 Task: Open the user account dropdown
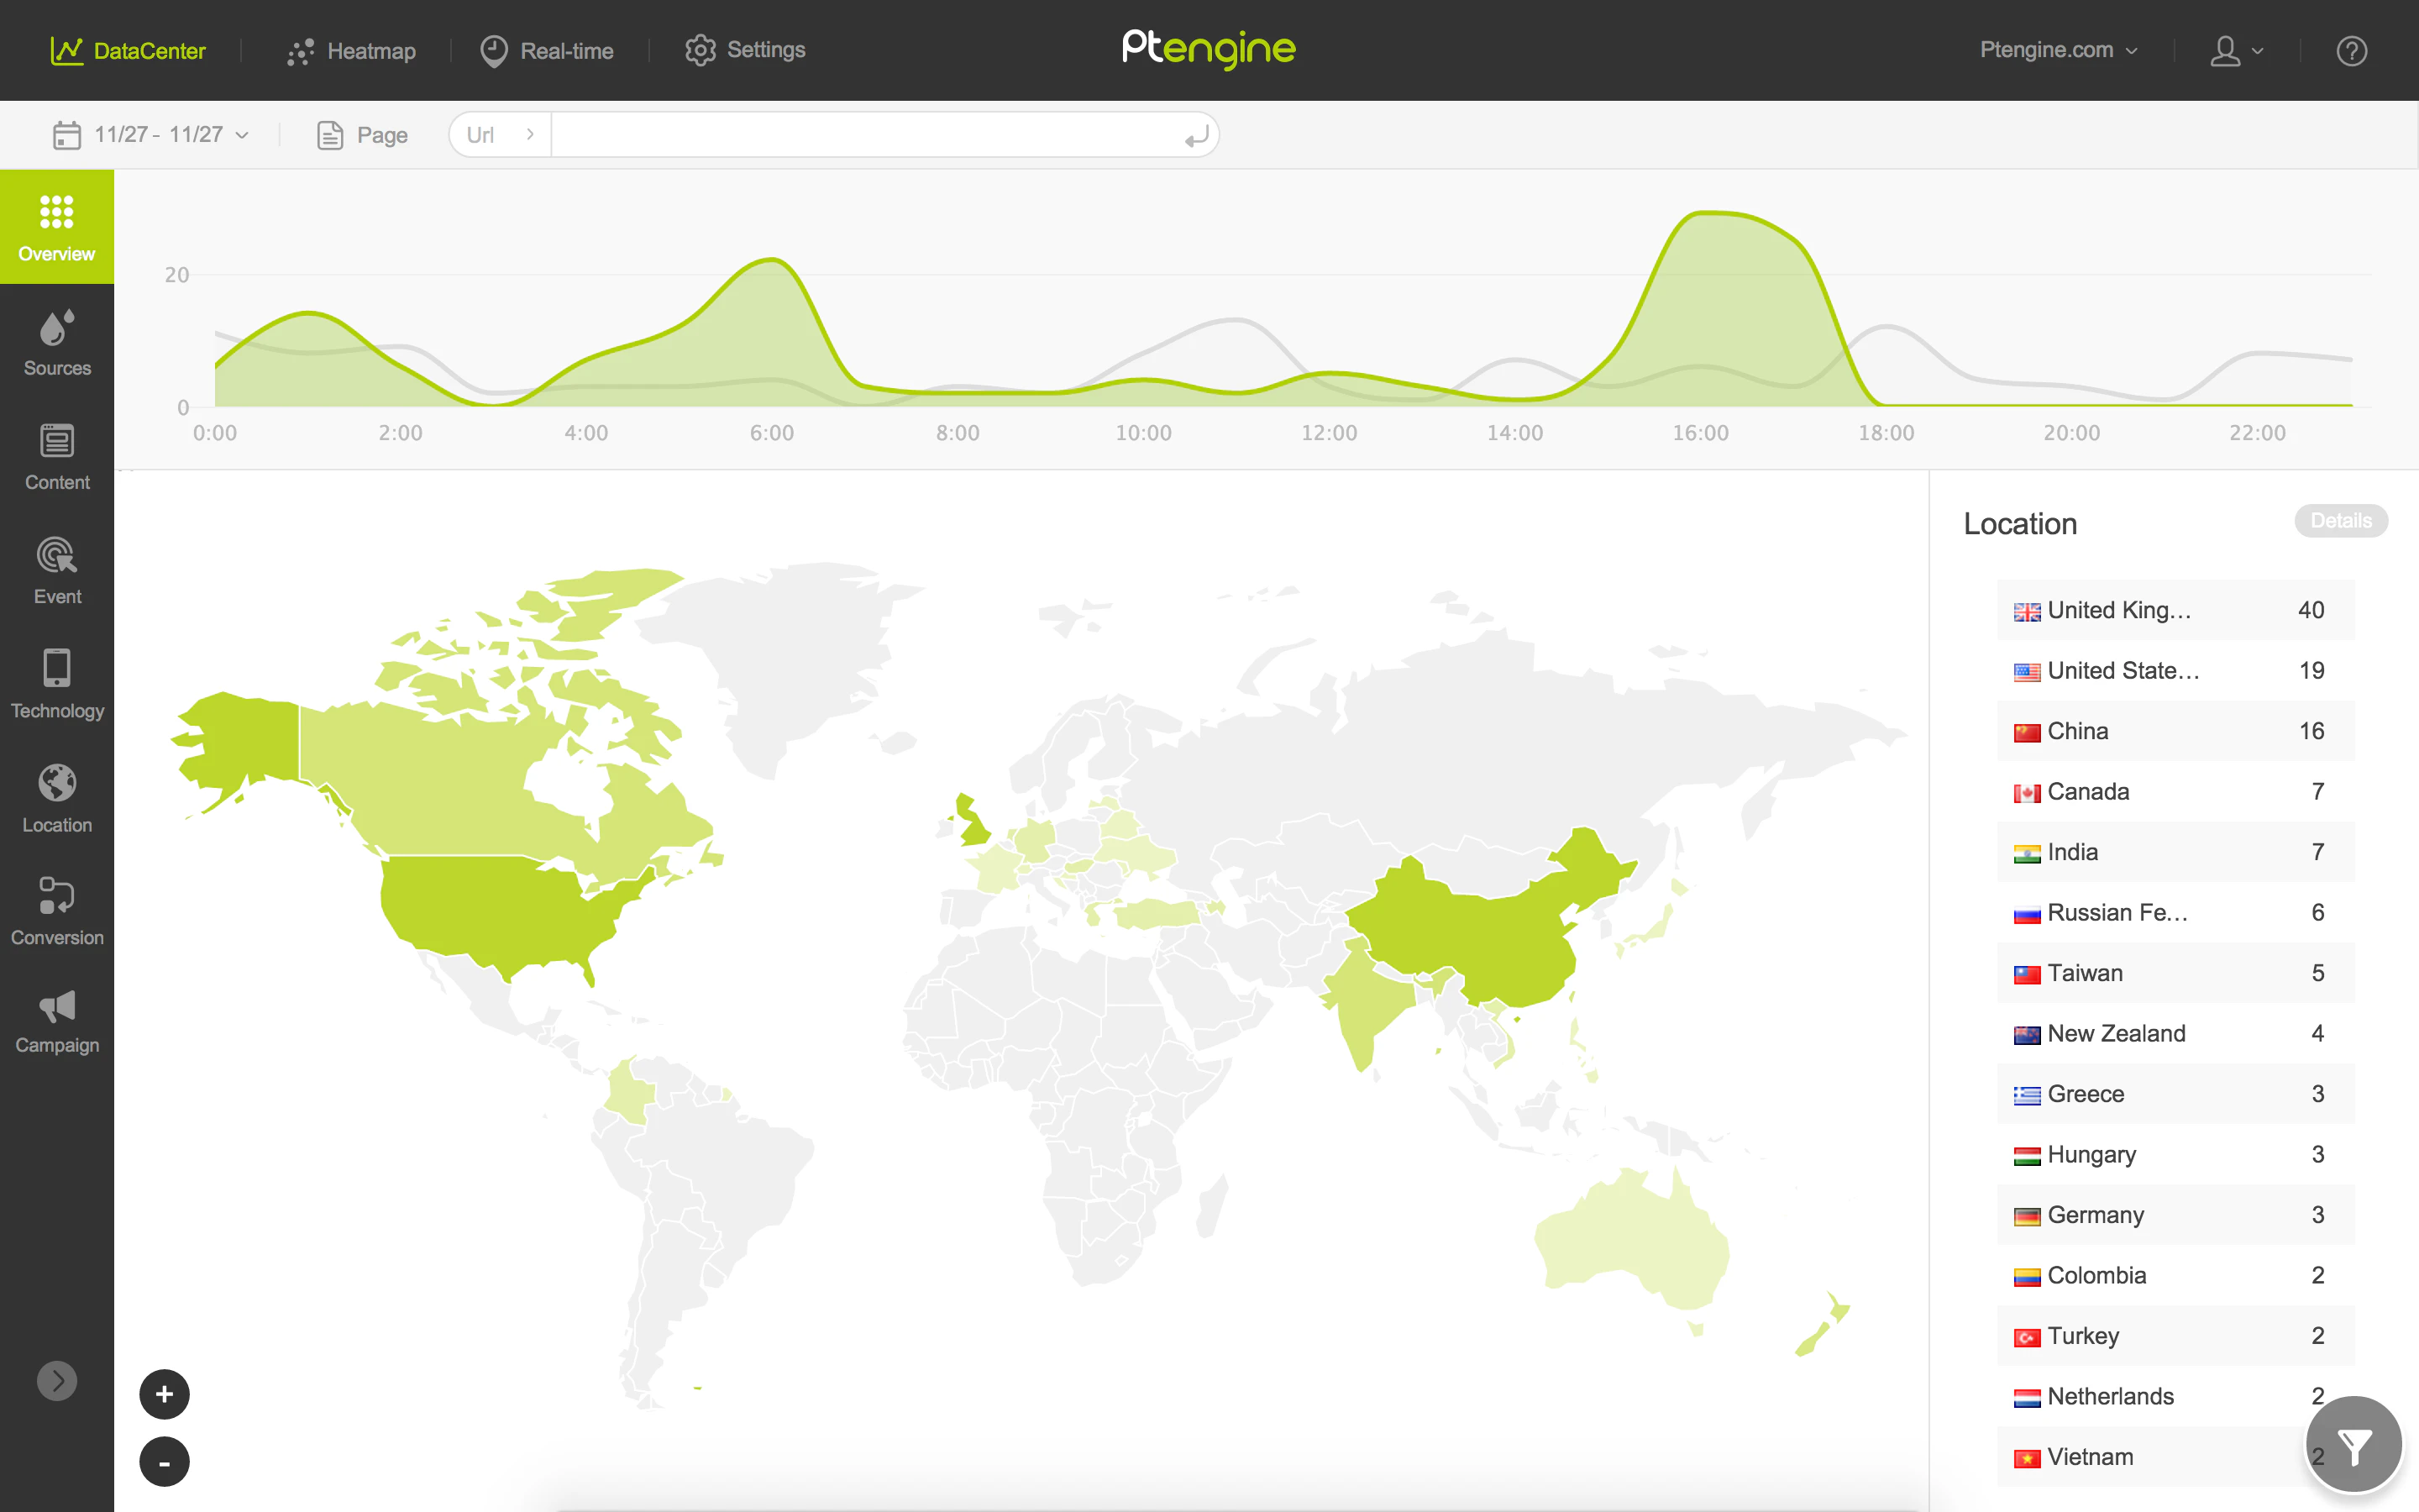pos(2235,51)
